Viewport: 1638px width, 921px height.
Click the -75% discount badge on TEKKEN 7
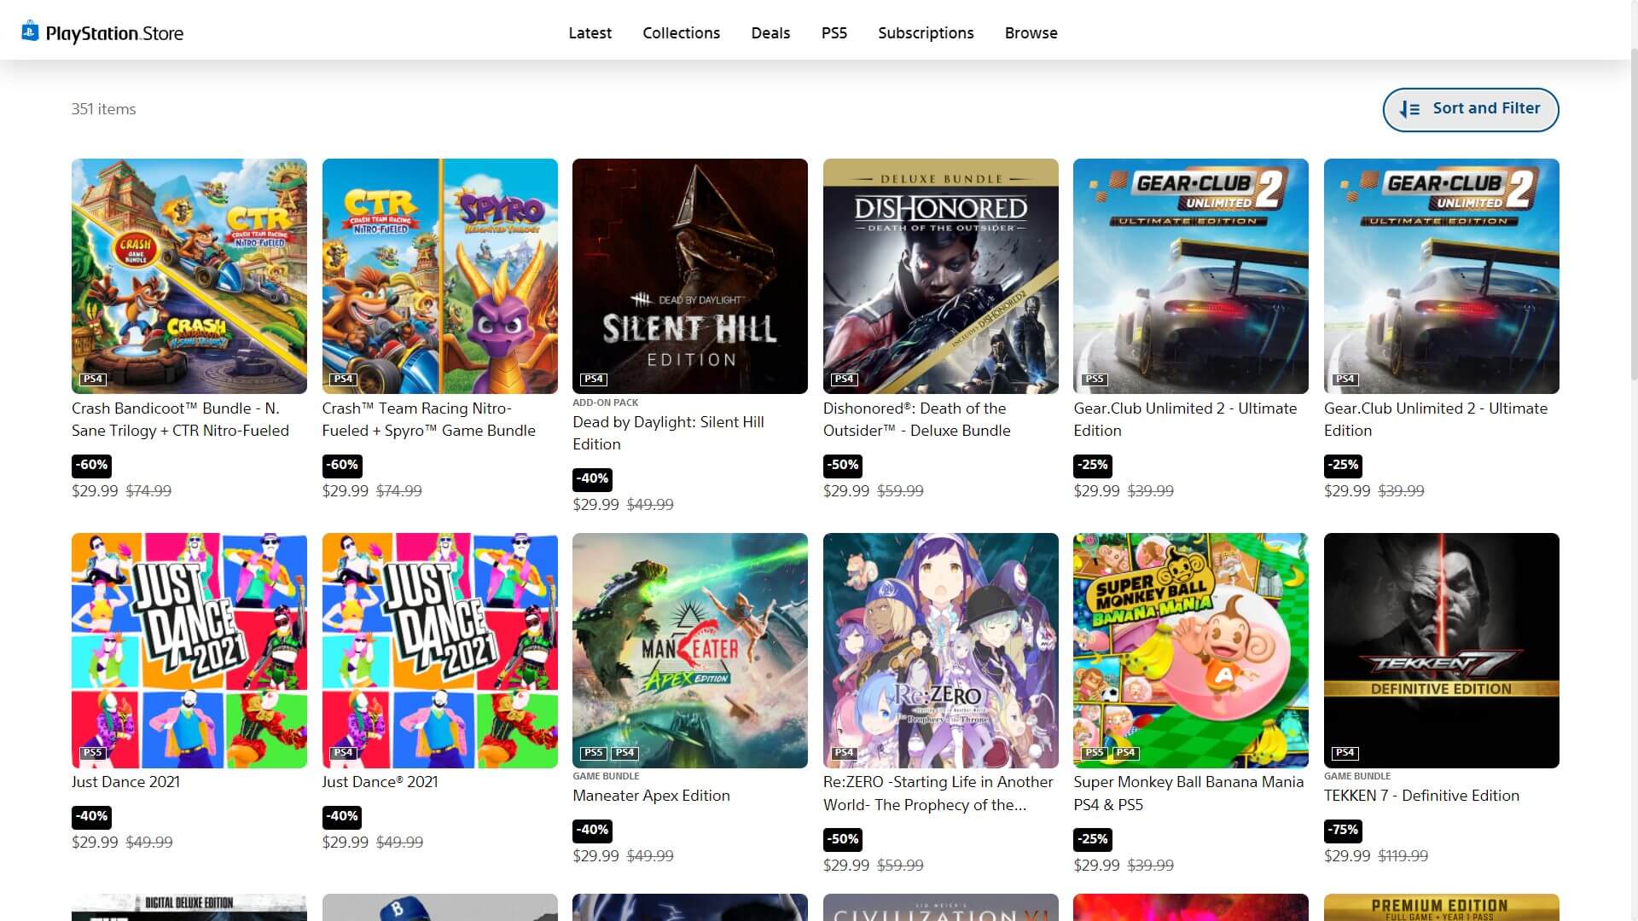[1343, 830]
